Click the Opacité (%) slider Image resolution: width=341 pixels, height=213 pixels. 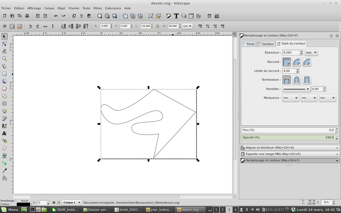point(288,138)
